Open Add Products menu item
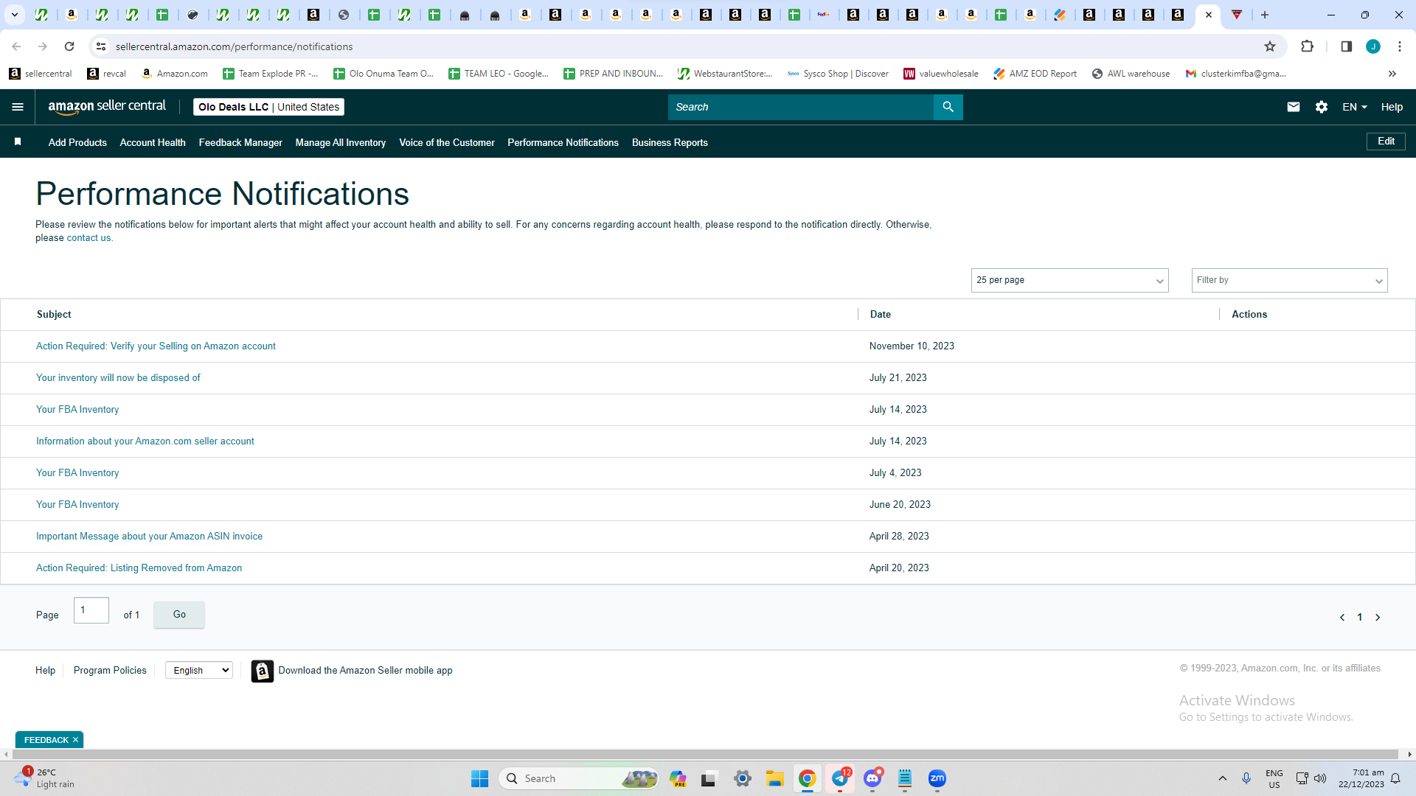This screenshot has width=1416, height=796. click(77, 142)
